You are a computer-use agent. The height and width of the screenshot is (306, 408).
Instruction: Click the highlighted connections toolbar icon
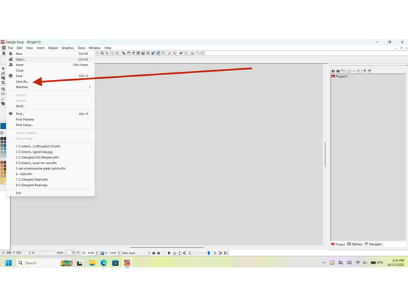158,53
